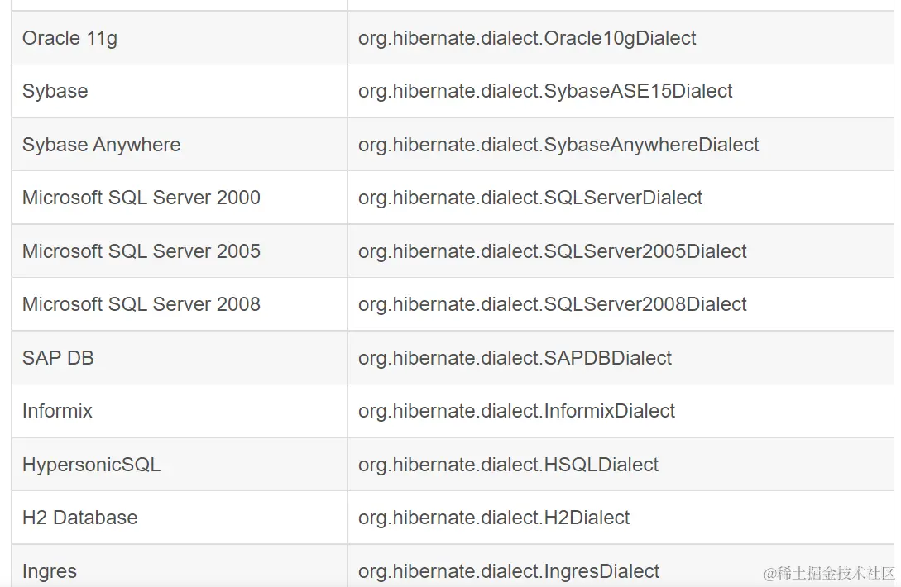Select the Microsoft SQL Server 2000 cell
Image resolution: width=901 pixels, height=587 pixels.
(x=141, y=198)
